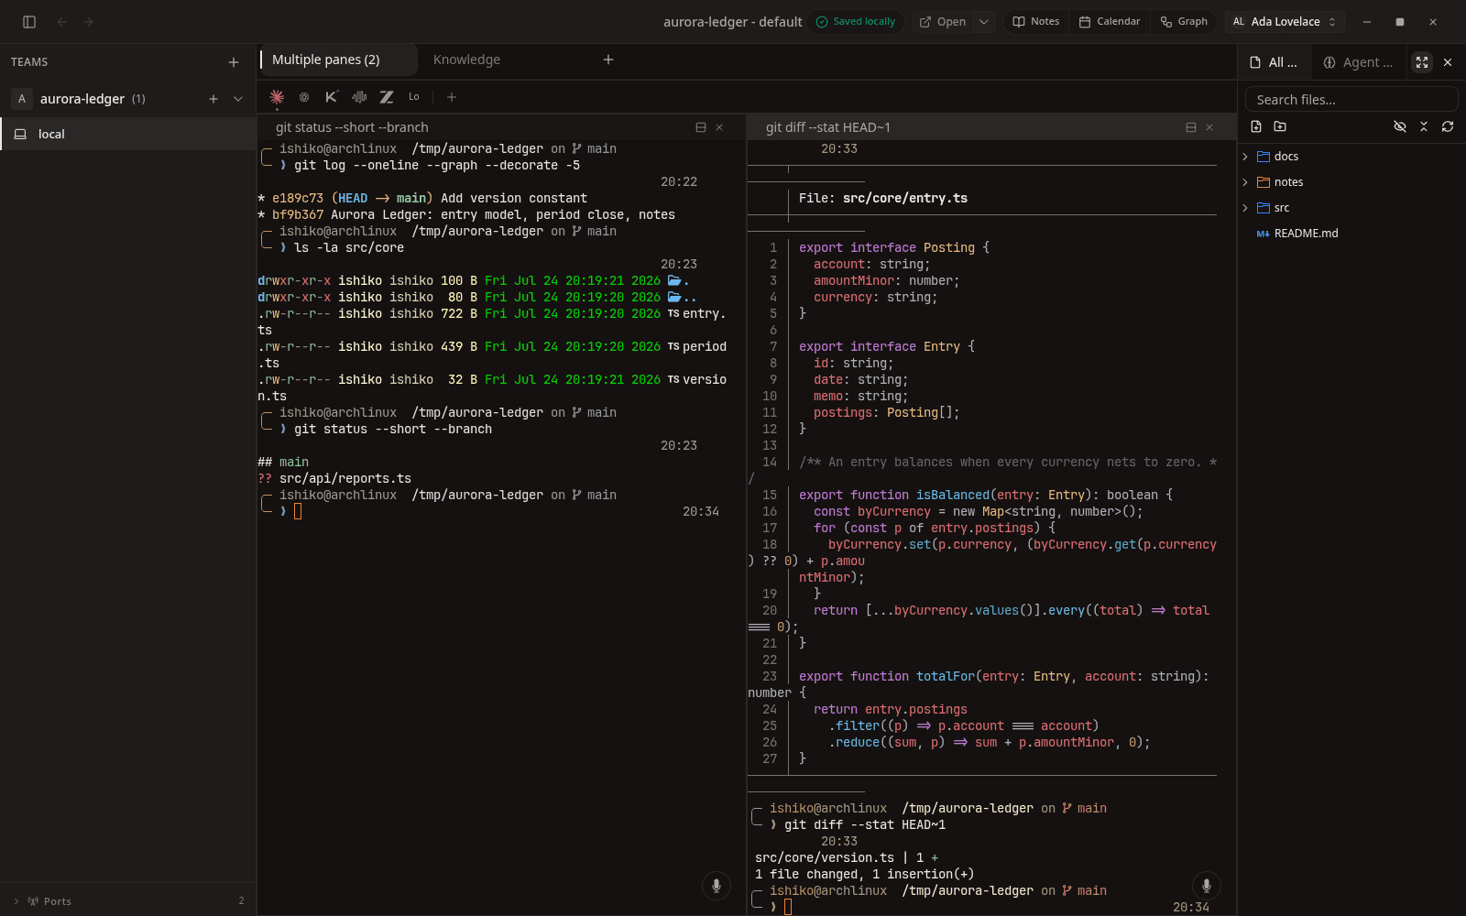Switch to the All files tab
The image size is (1466, 916).
click(1274, 62)
